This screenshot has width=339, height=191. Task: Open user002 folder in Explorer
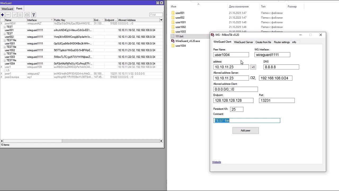point(180,18)
